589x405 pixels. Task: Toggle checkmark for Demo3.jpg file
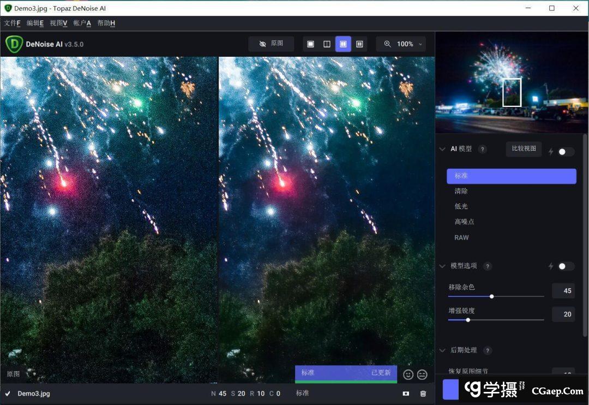pyautogui.click(x=8, y=394)
